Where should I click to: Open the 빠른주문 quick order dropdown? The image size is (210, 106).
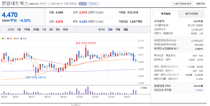pyautogui.click(x=201, y=4)
